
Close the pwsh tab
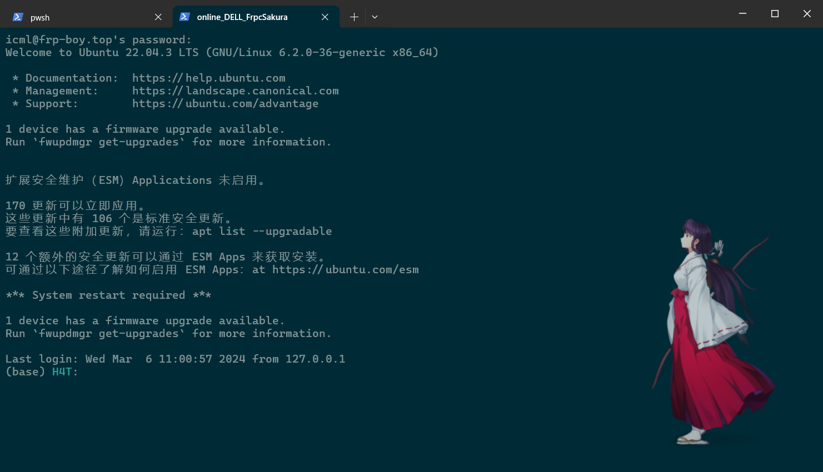(158, 17)
